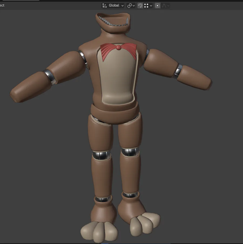
Task: Select the partially visible 'ect' menu
Action: pos(2,5)
